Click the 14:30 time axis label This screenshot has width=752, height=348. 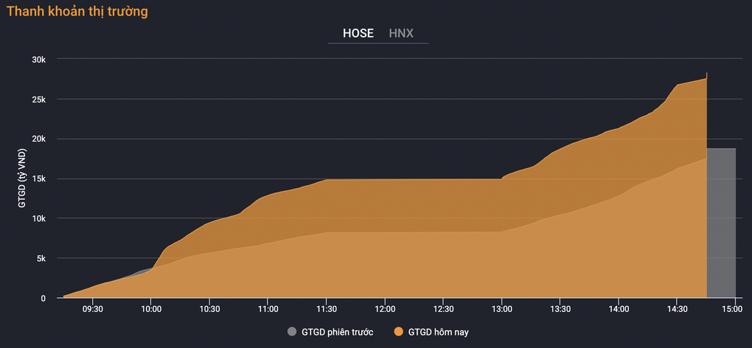click(x=677, y=309)
